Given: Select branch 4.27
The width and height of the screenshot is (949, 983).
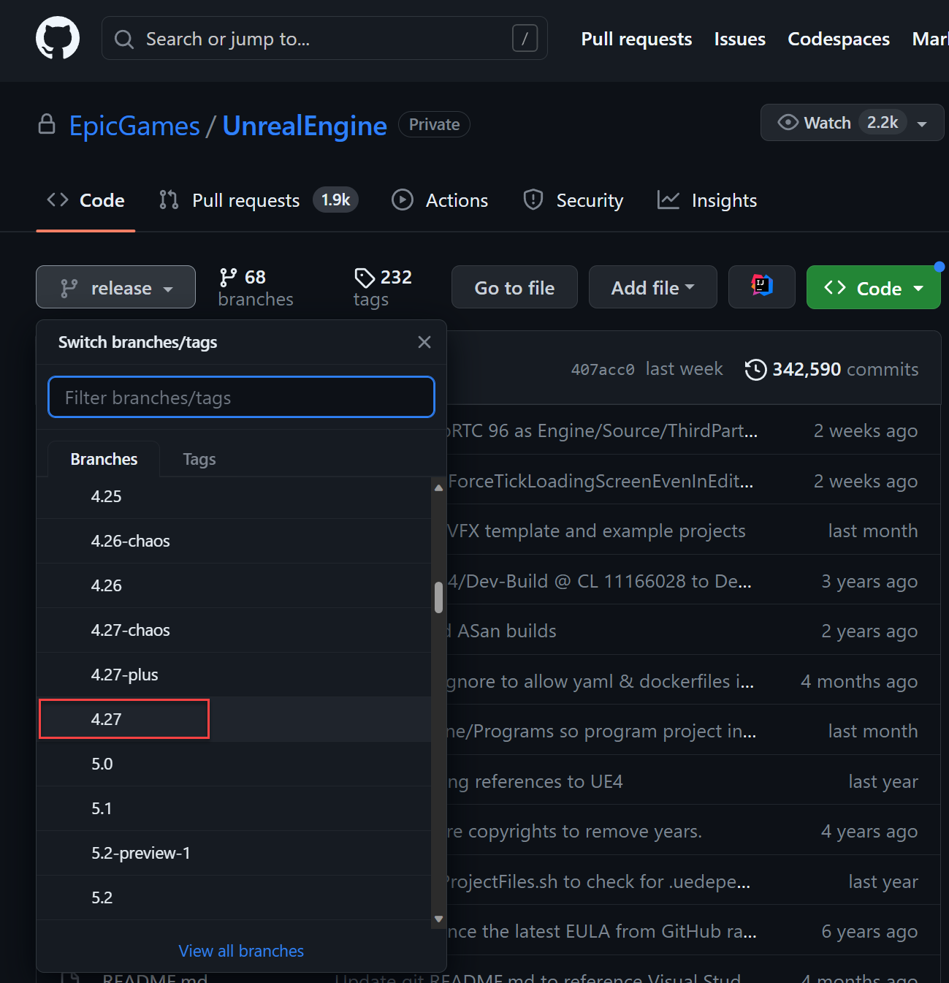Looking at the screenshot, I should [x=234, y=719].
